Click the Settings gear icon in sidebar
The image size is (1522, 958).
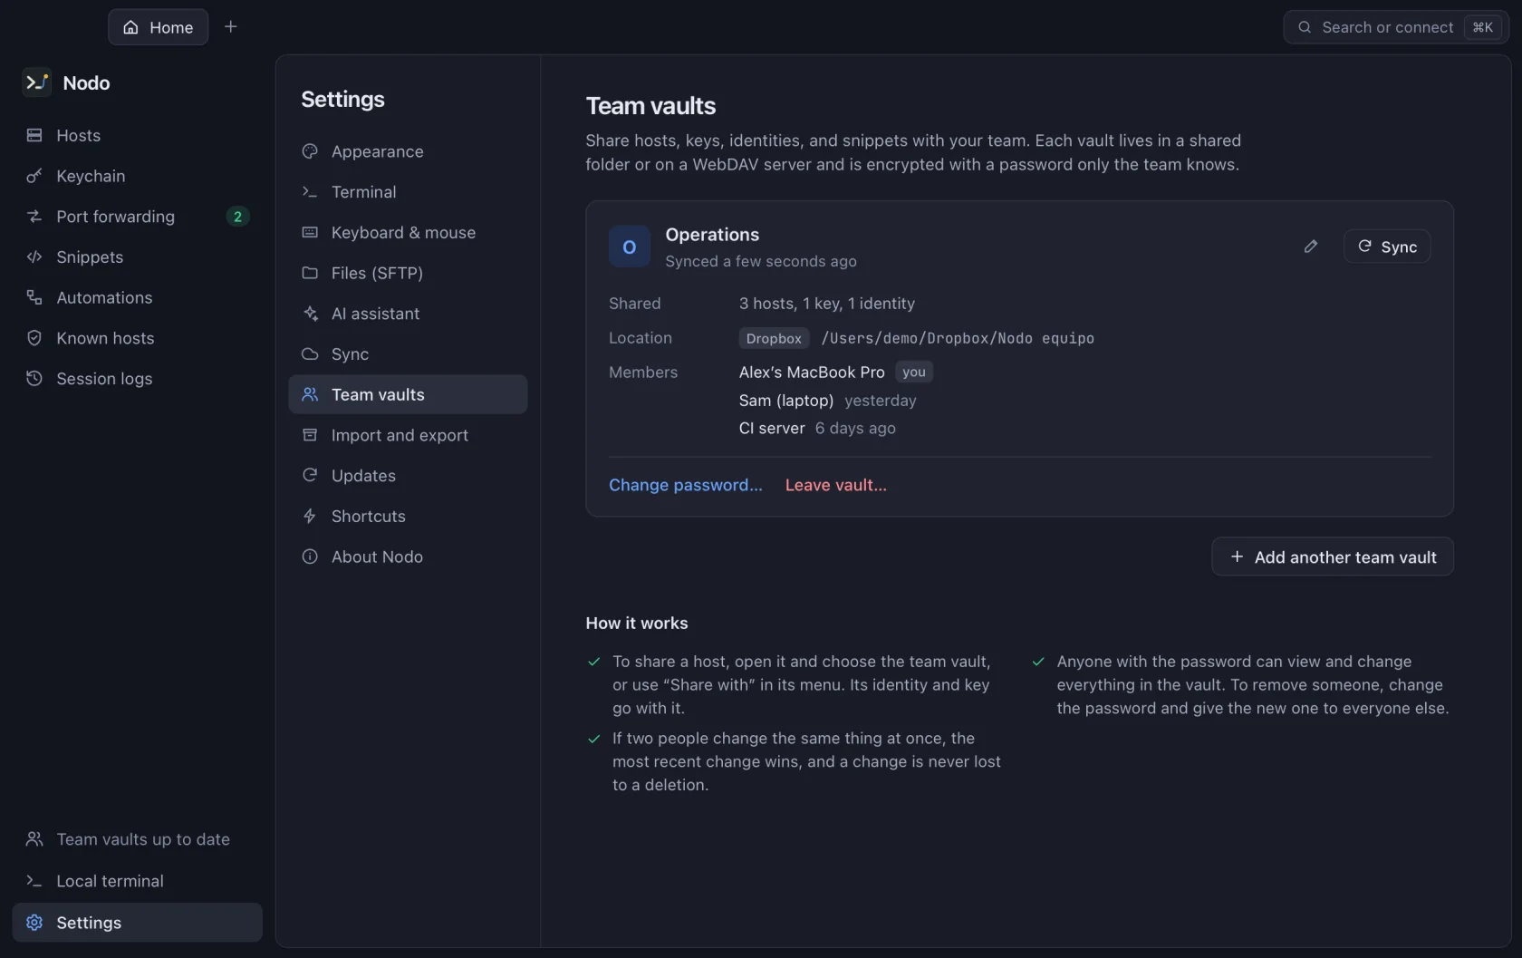(x=34, y=923)
